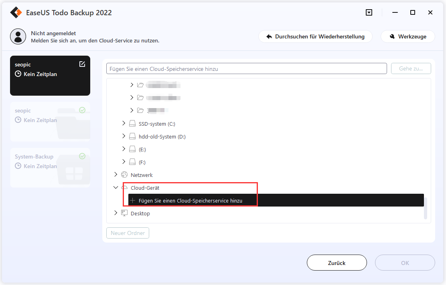
Task: Collapse the Cloud-Gerät node
Action: point(116,187)
